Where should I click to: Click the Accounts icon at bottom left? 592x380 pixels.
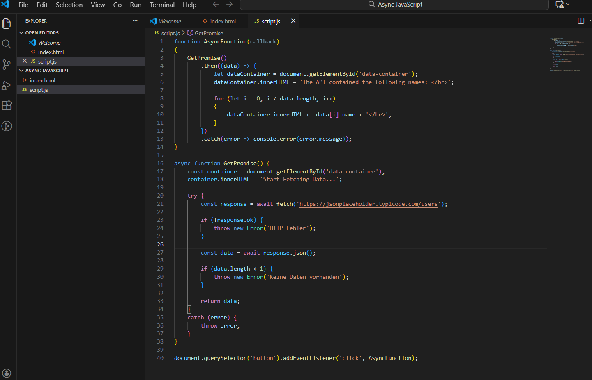(7, 373)
